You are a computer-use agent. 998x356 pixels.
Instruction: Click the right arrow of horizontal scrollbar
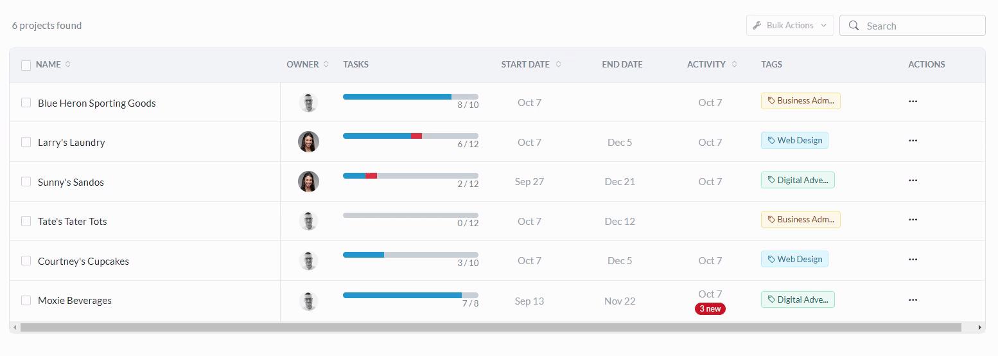[x=979, y=328]
